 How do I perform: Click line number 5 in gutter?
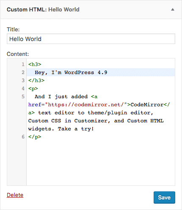(x=23, y=97)
